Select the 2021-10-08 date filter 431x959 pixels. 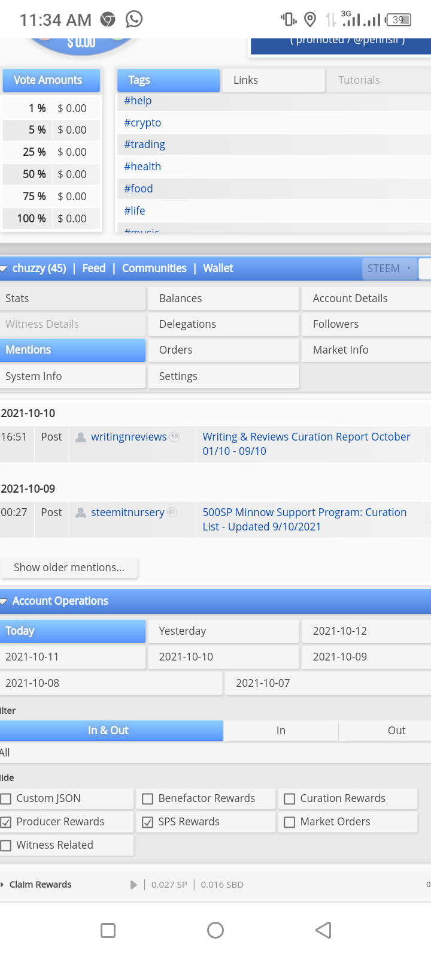pyautogui.click(x=111, y=683)
